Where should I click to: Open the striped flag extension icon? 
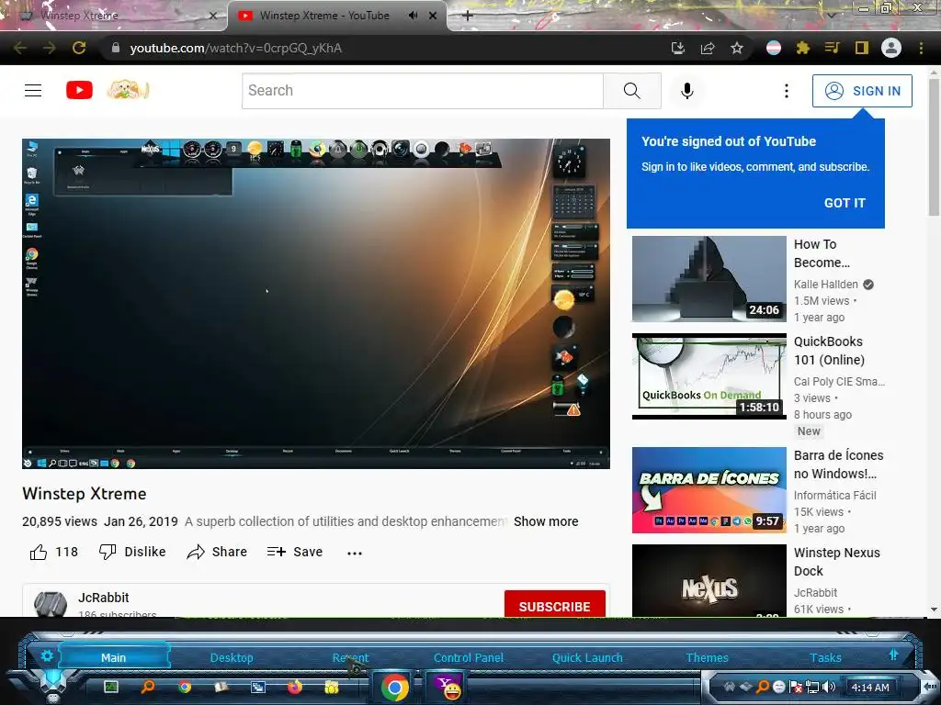pos(774,48)
